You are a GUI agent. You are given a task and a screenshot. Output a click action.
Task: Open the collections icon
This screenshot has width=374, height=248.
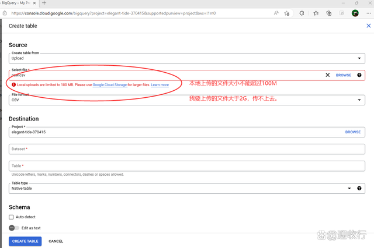pos(328,13)
